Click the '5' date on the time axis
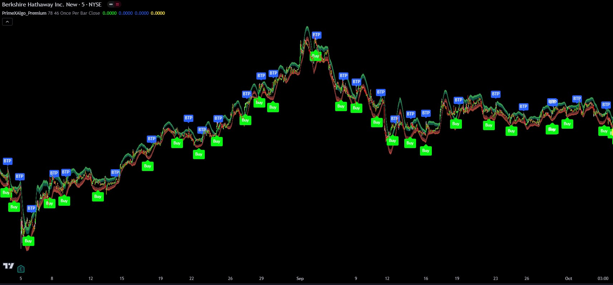Screen dimensions: 613x285 click(x=21, y=279)
